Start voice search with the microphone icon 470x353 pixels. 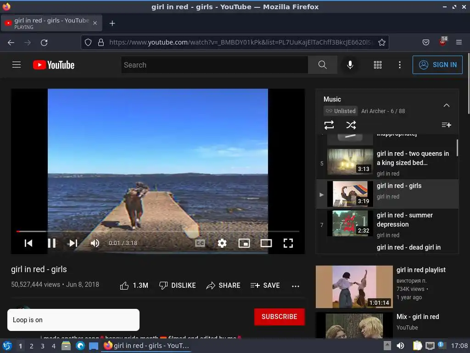pyautogui.click(x=350, y=65)
